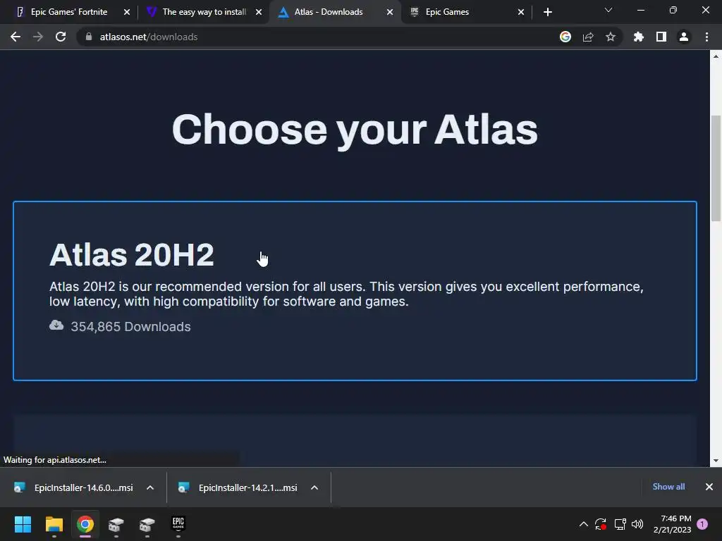Image resolution: width=722 pixels, height=541 pixels.
Task: Click the sync update tray icon
Action: [601, 524]
